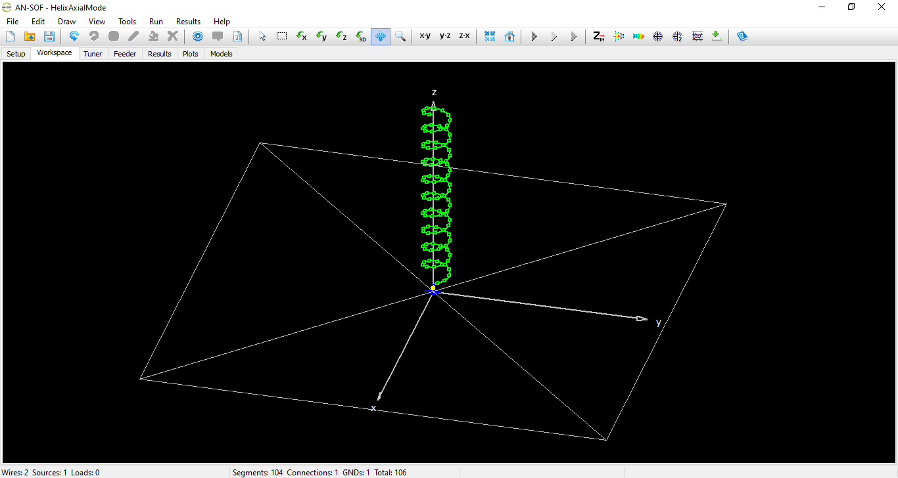
Task: Open the Draw menu
Action: (x=66, y=22)
